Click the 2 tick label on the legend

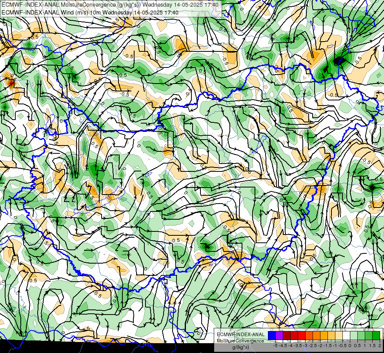[x=380, y=346]
